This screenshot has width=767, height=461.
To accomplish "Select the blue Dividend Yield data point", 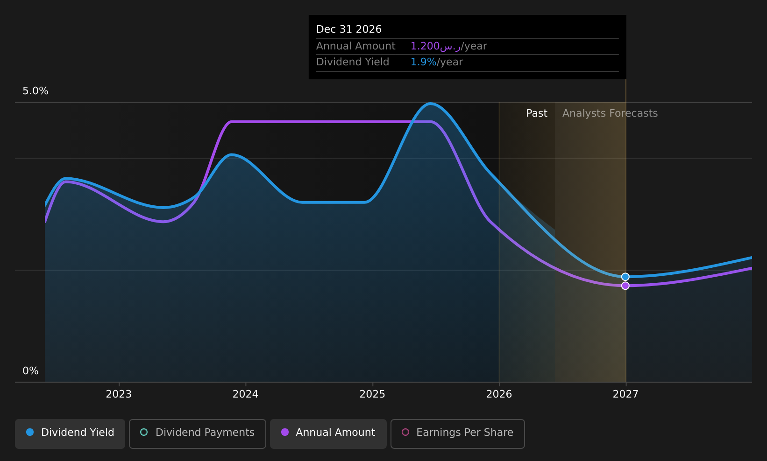I will (x=625, y=277).
